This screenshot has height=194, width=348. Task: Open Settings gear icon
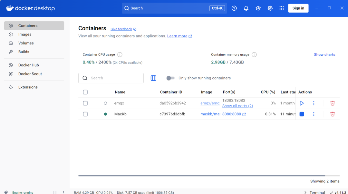click(270, 8)
